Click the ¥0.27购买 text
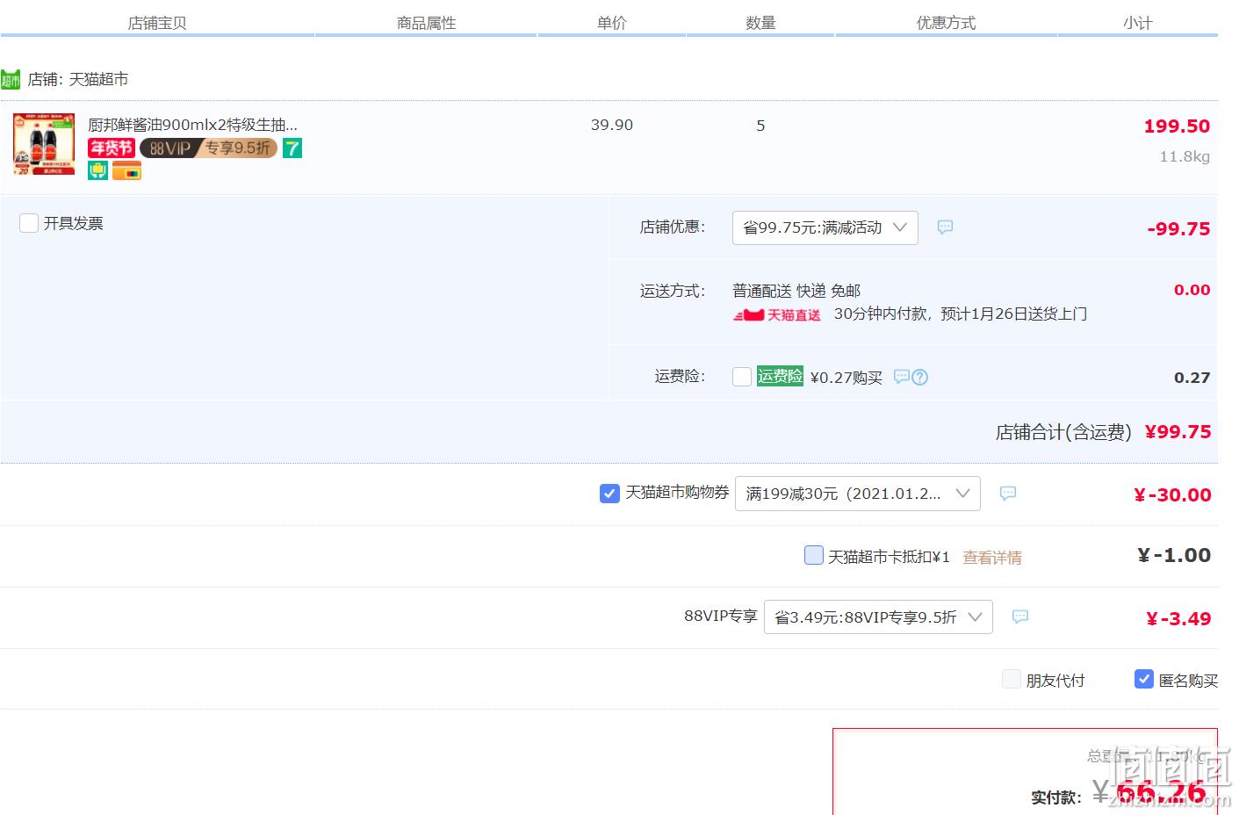 point(846,378)
